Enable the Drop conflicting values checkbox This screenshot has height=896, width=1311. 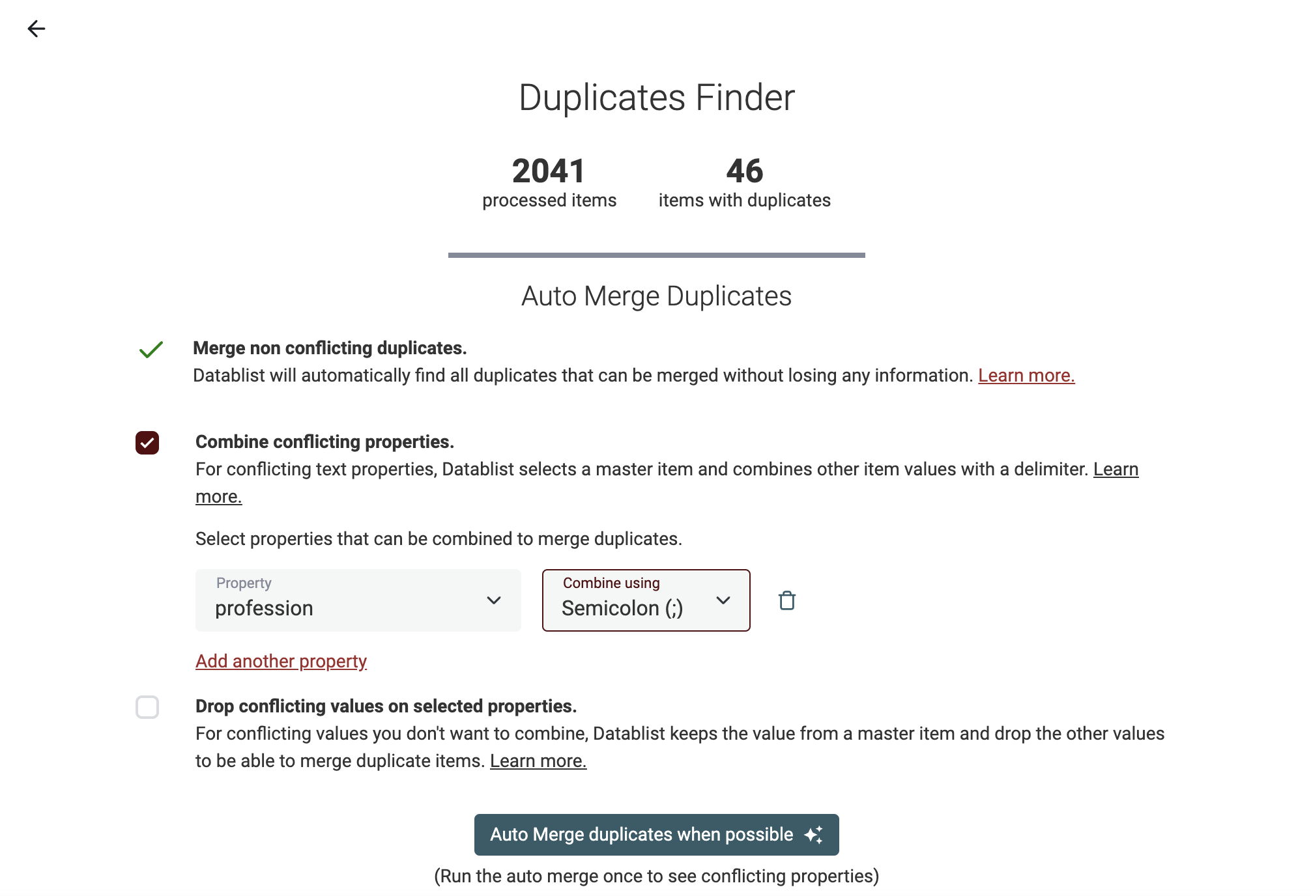coord(147,707)
